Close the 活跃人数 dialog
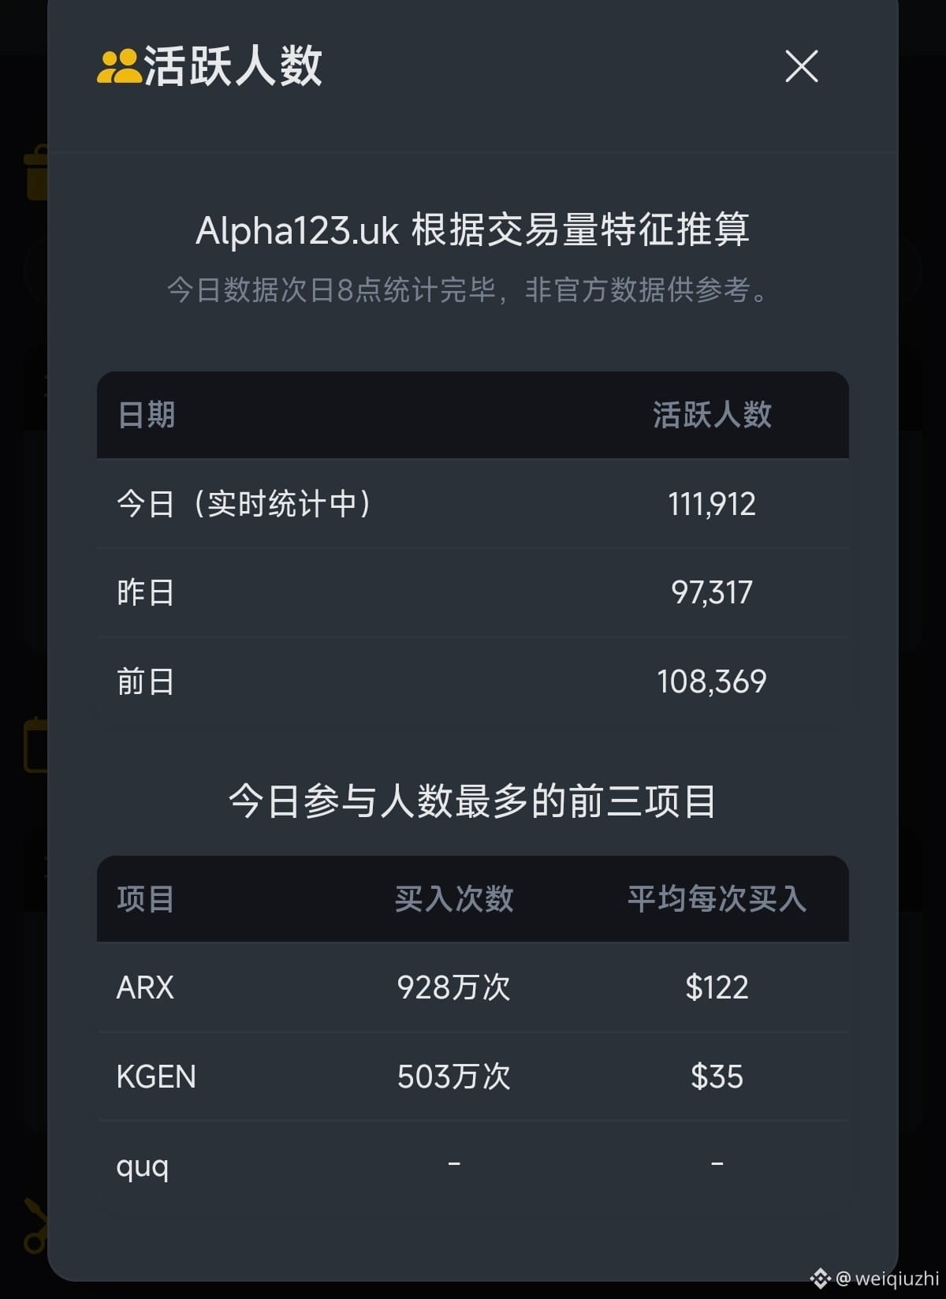The height and width of the screenshot is (1299, 946). 802,66
